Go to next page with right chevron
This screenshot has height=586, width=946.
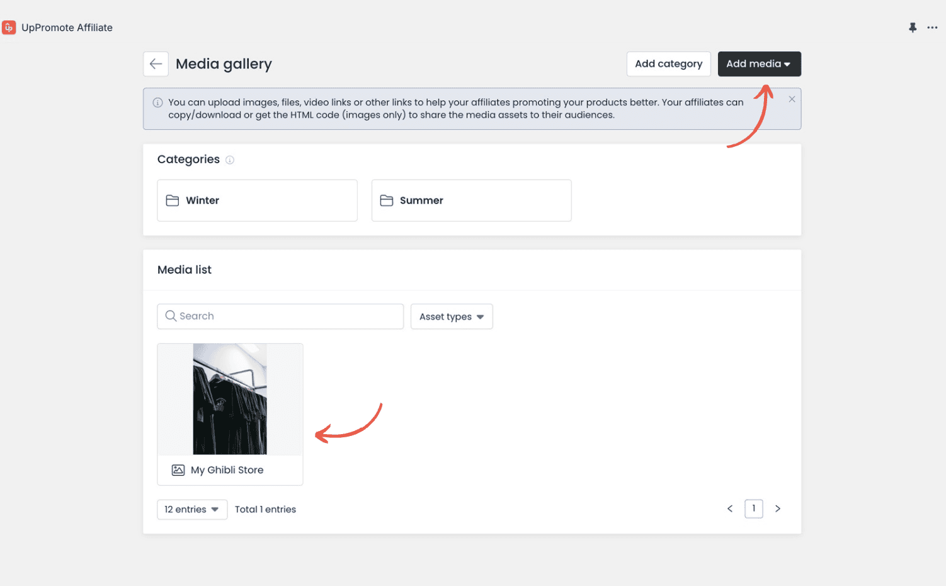[x=778, y=508]
